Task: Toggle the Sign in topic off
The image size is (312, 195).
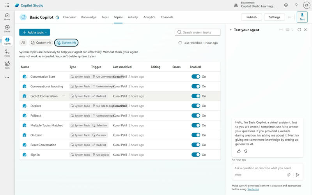Action: pos(196,155)
